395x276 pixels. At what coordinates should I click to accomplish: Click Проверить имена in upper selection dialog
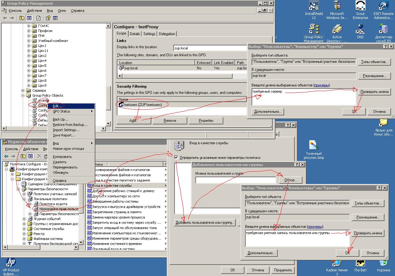click(375, 92)
